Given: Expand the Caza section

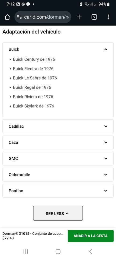Looking at the screenshot, I should 58,142.
